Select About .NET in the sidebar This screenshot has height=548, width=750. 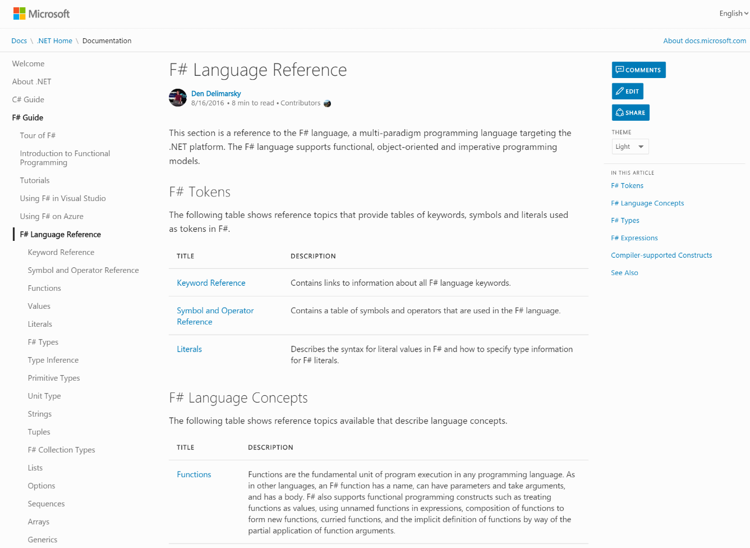(31, 82)
